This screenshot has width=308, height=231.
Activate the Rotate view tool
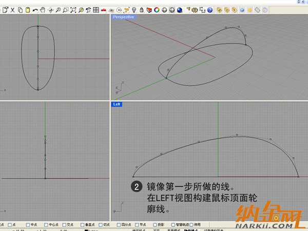click(x=51, y=10)
